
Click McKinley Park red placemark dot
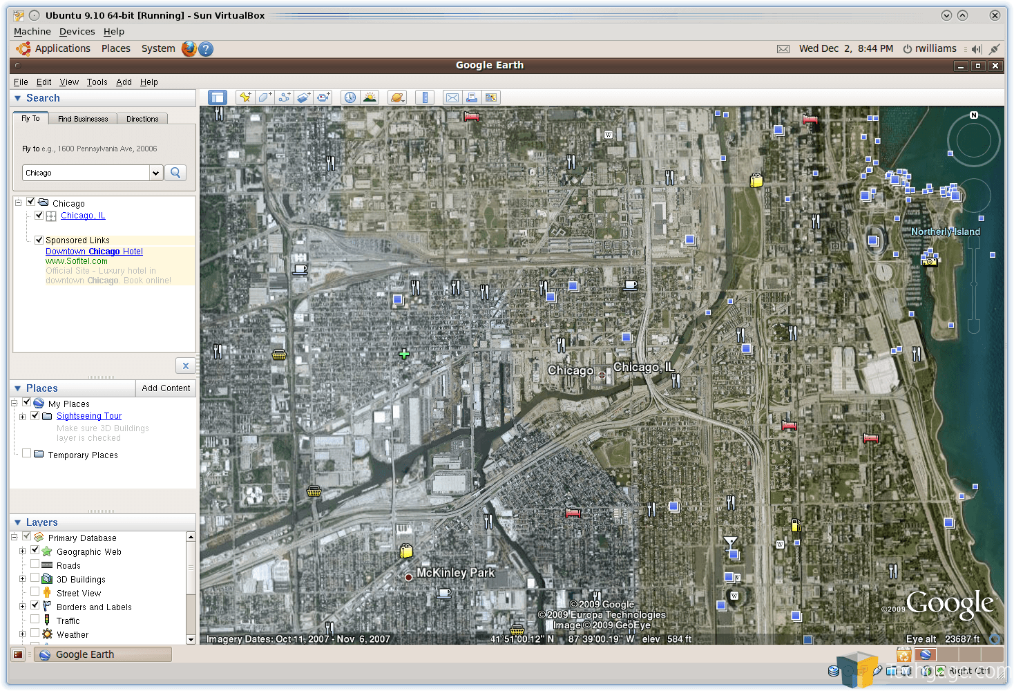pyautogui.click(x=409, y=577)
